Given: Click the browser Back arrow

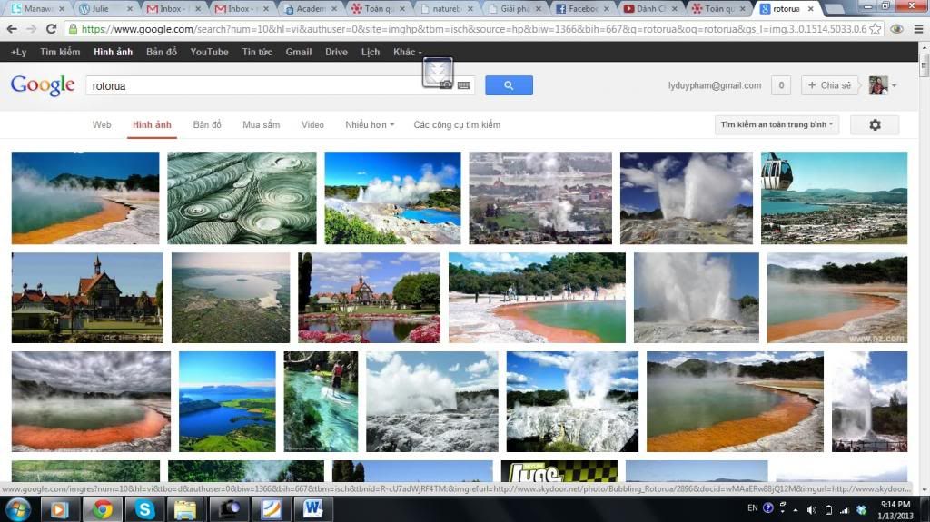Looking at the screenshot, I should click(x=12, y=28).
